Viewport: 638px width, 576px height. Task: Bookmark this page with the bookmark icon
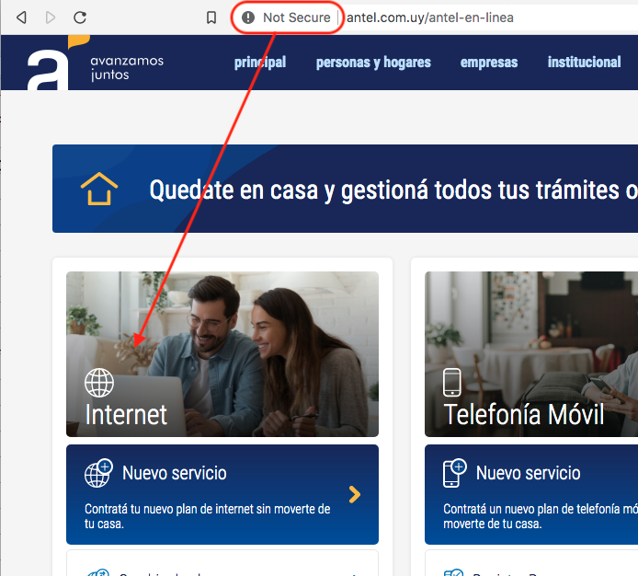click(211, 17)
